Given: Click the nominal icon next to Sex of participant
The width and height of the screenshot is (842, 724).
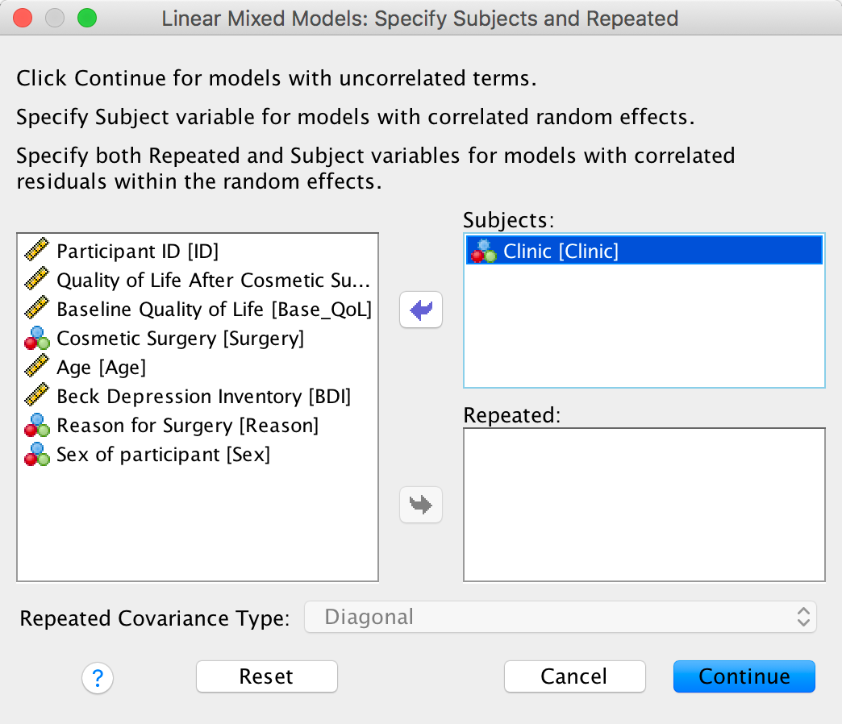Looking at the screenshot, I should 37,455.
